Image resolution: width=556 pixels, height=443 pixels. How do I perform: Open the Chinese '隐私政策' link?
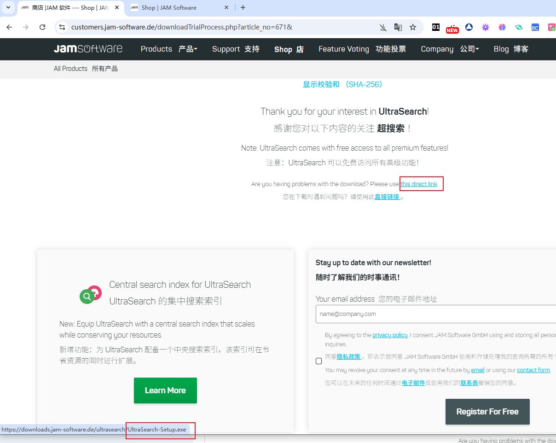(x=349, y=356)
